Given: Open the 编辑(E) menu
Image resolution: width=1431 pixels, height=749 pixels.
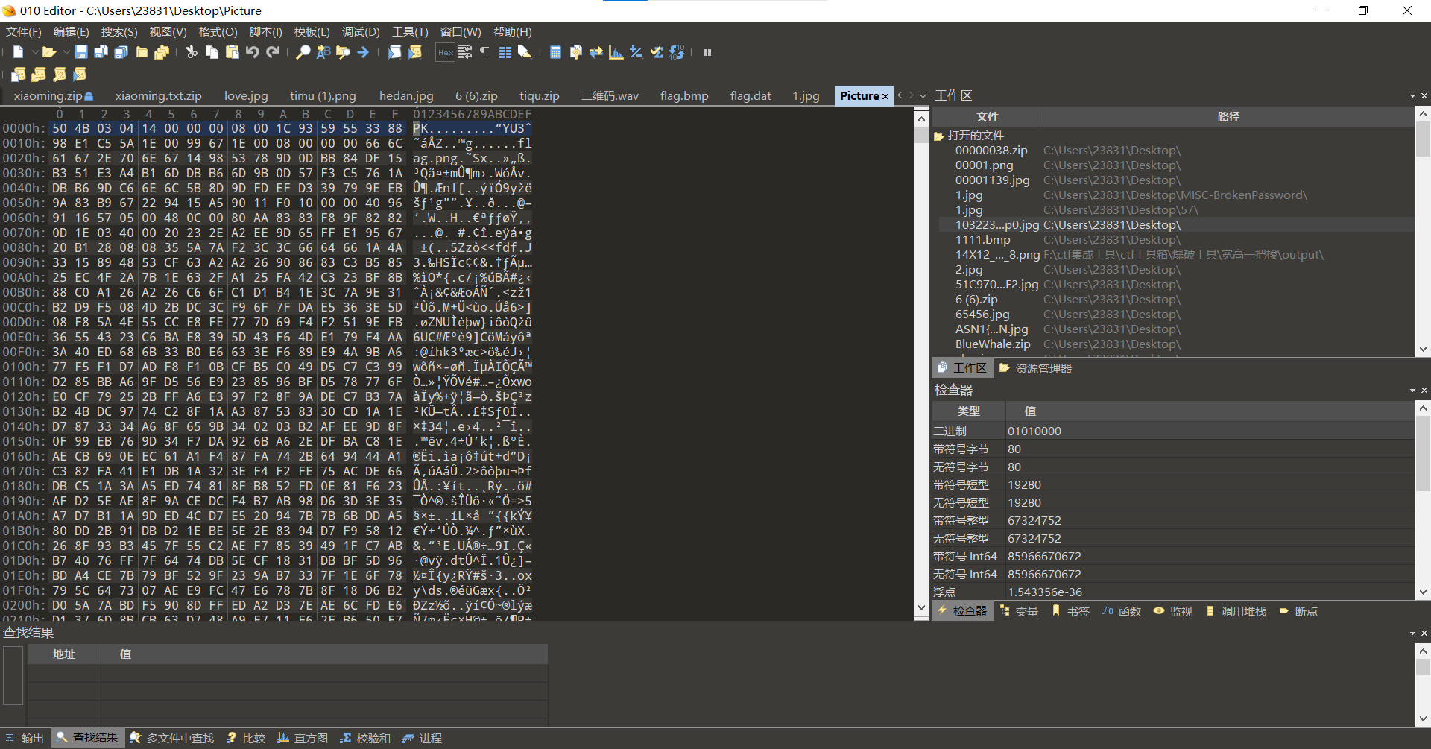Looking at the screenshot, I should point(71,32).
